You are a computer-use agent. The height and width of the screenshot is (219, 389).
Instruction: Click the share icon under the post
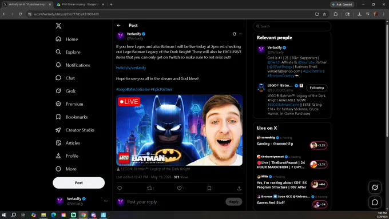pyautogui.click(x=239, y=188)
